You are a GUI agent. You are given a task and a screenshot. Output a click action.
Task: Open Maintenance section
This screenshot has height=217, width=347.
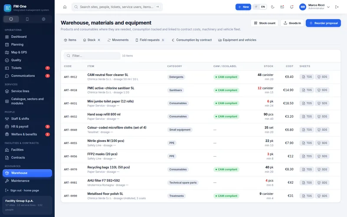click(27, 181)
